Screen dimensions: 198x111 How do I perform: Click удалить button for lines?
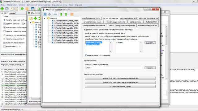pyautogui.click(x=150, y=68)
